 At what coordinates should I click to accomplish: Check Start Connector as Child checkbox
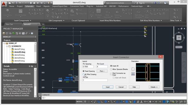[x=111, y=74]
